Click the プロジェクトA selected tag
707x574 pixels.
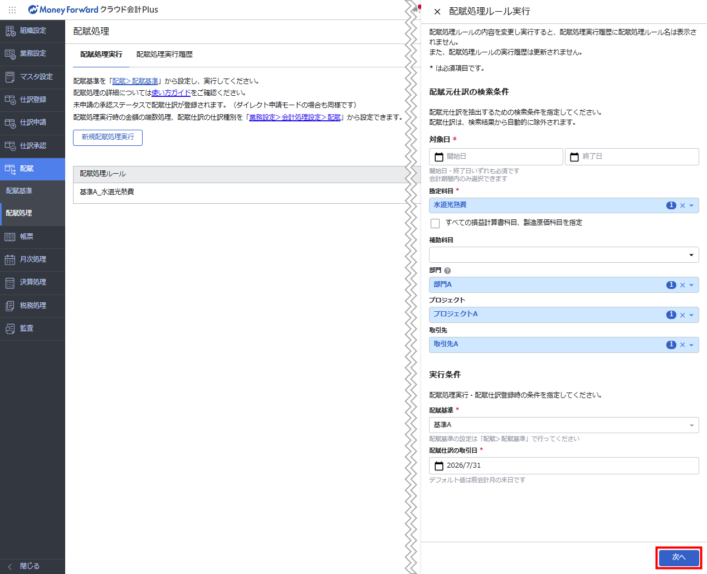click(456, 314)
